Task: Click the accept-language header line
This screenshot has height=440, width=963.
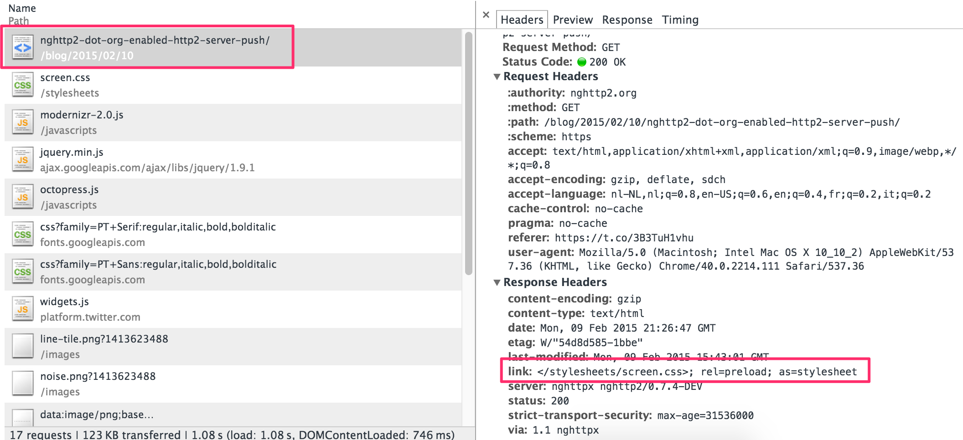Action: pos(719,194)
